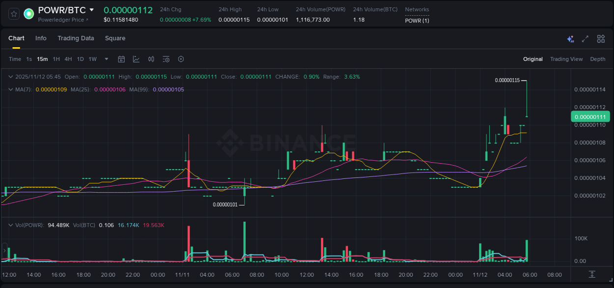
Task: Open the Powerledger Price link
Action: point(61,20)
